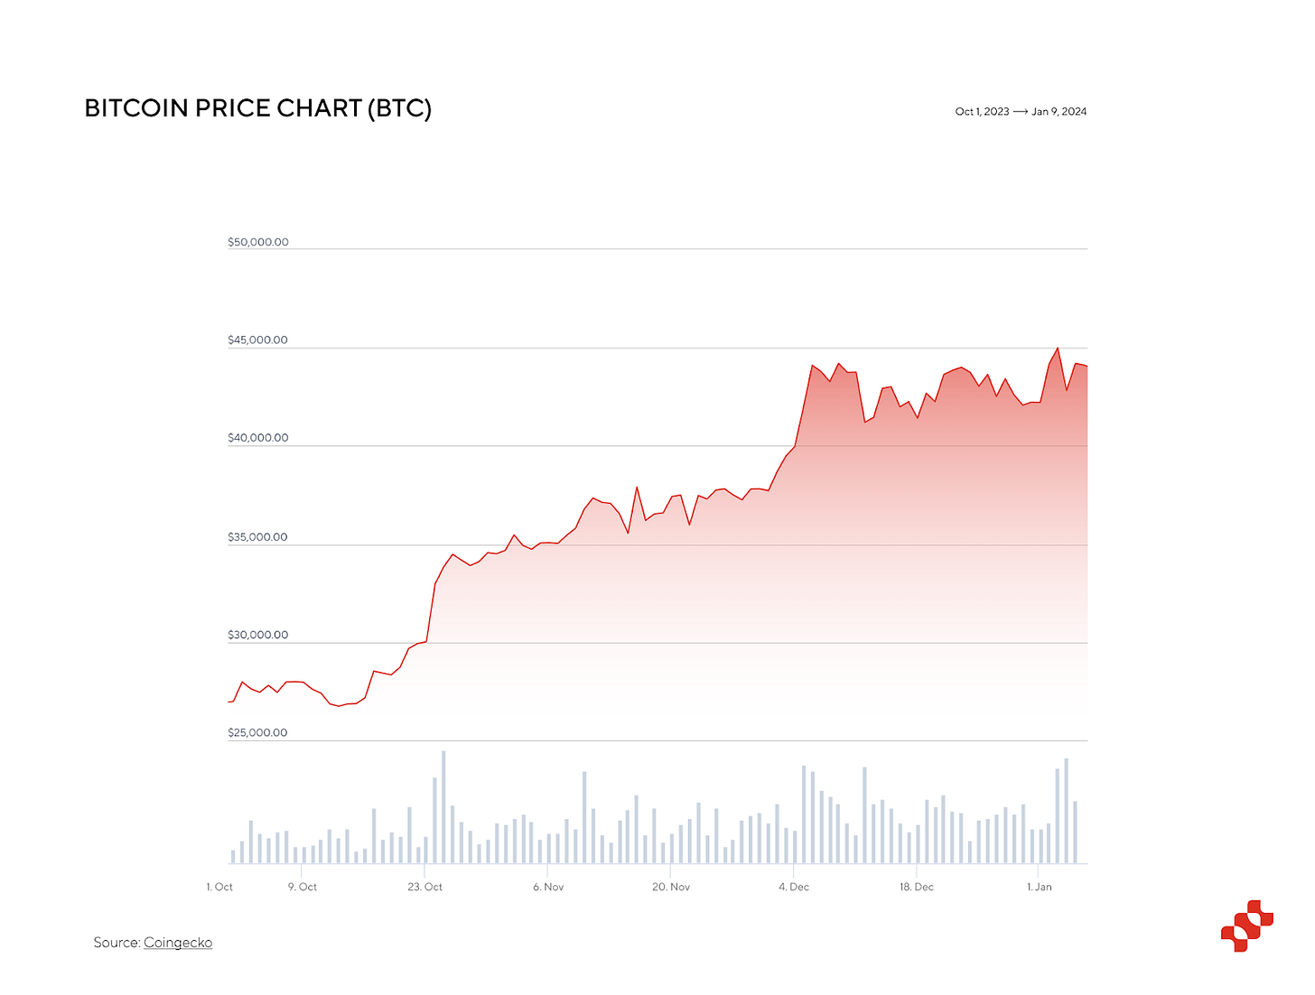Screen dimensions: 1315x995
Task: Click the $25,000.00 price axis label
Action: point(258,732)
